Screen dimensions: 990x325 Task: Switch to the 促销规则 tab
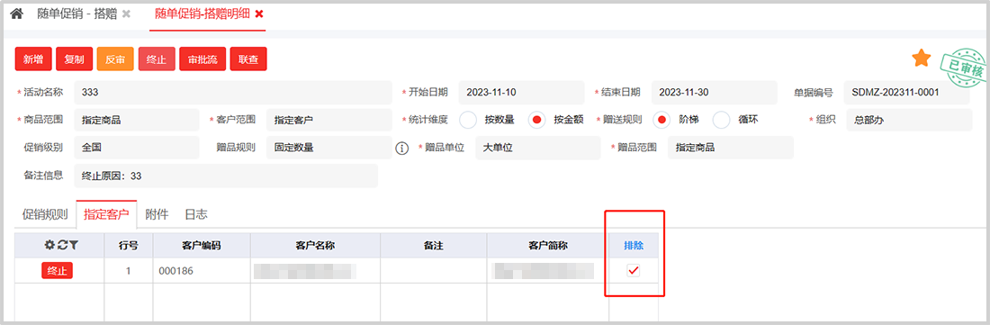coord(45,214)
